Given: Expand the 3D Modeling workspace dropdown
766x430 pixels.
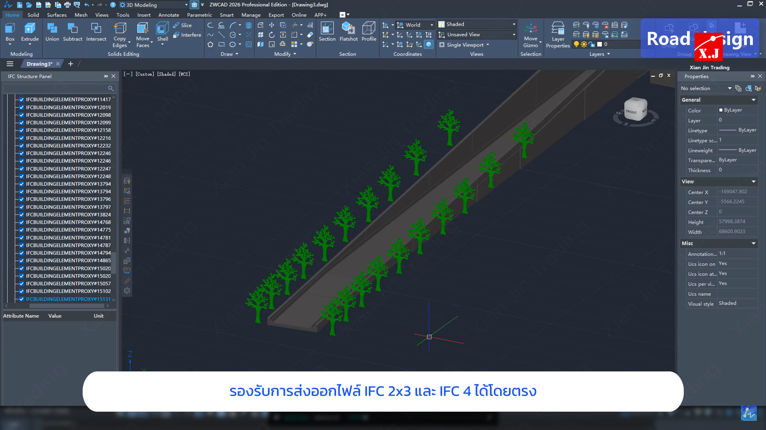Looking at the screenshot, I should 186,5.
